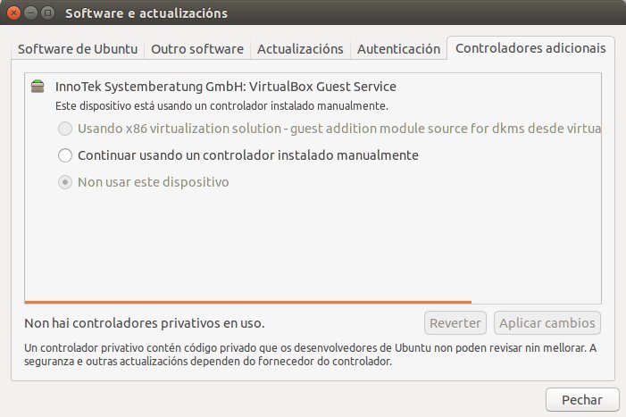626x417 pixels.
Task: Go to the Actualizacións tab
Action: [300, 49]
